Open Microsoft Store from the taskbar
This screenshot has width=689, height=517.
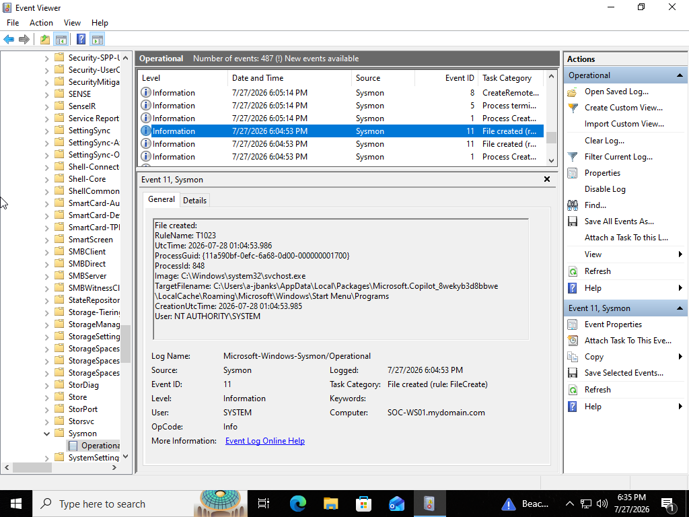click(364, 504)
